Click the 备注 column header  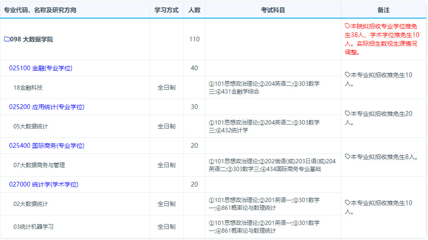(383, 10)
